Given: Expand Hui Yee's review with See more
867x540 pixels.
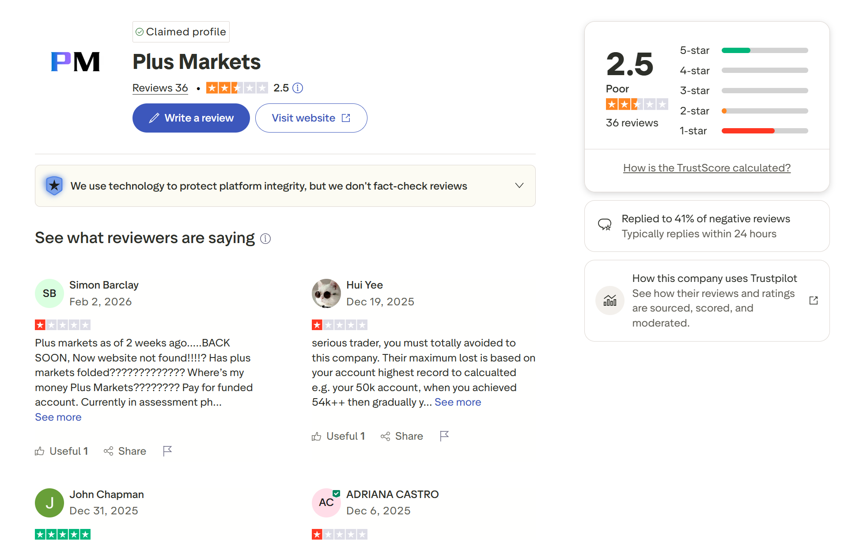Looking at the screenshot, I should pos(458,402).
